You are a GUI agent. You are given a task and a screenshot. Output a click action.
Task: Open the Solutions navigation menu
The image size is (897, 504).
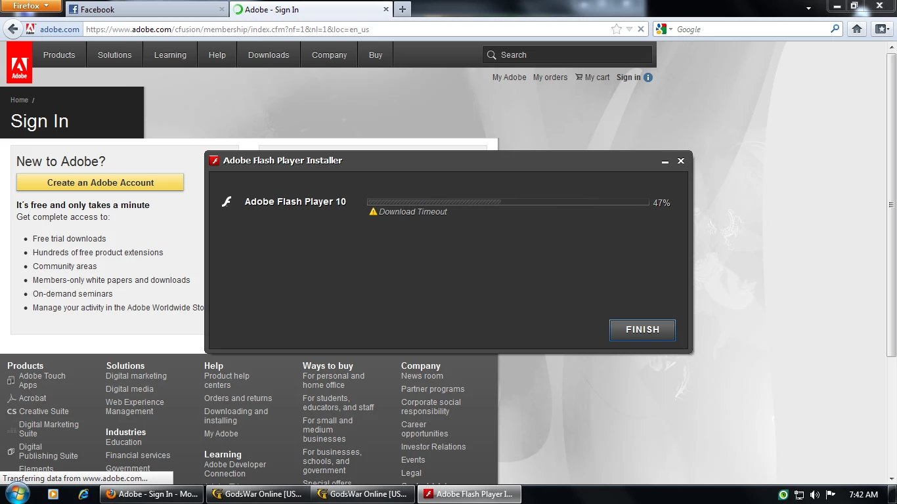pos(114,55)
